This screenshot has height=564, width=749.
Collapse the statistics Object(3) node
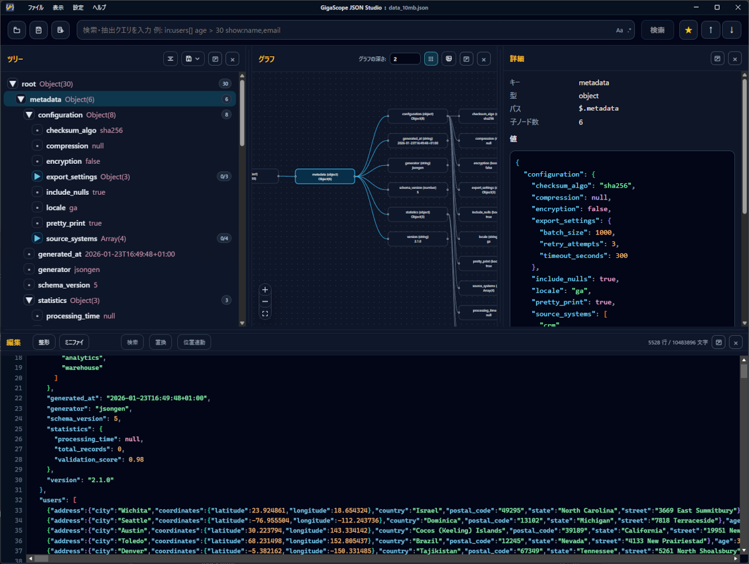(x=29, y=300)
